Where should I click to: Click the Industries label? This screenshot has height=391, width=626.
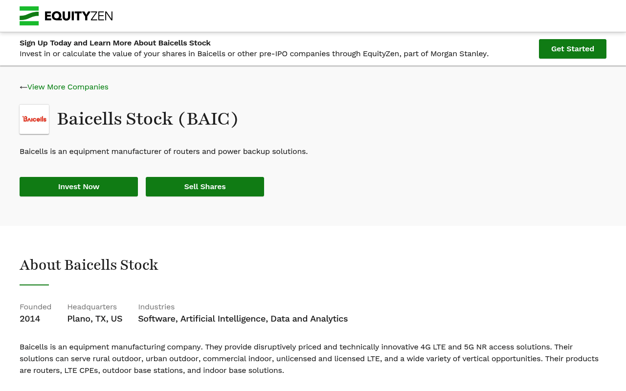156,307
